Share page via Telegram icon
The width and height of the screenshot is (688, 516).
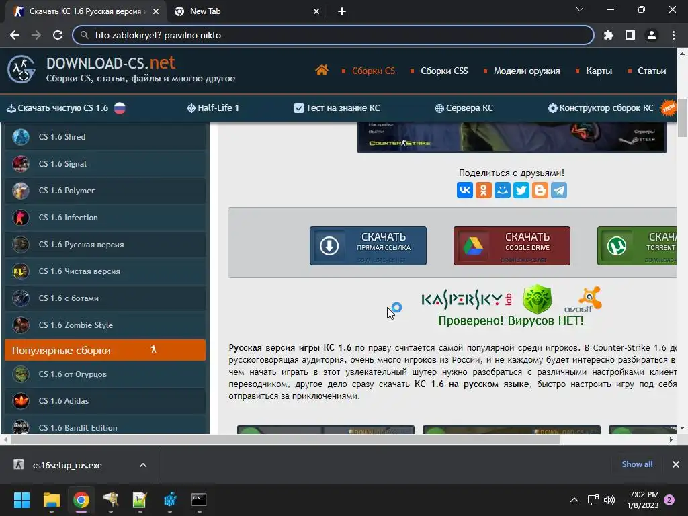559,190
